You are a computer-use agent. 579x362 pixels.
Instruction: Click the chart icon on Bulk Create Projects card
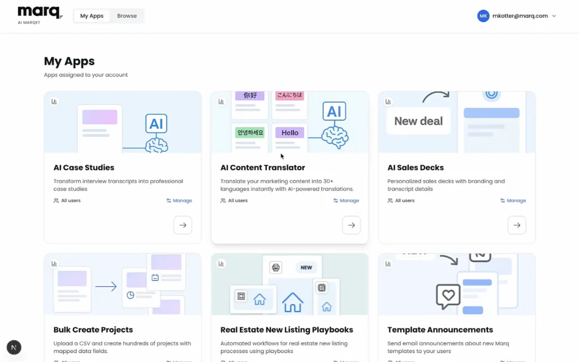click(x=54, y=264)
